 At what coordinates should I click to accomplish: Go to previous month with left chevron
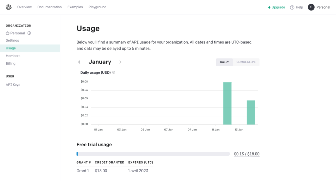click(x=79, y=62)
